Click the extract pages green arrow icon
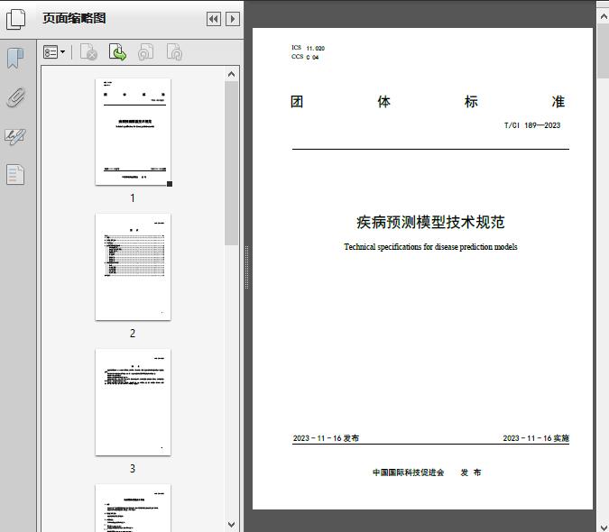Screen dimensions: 609x532 tap(117, 52)
